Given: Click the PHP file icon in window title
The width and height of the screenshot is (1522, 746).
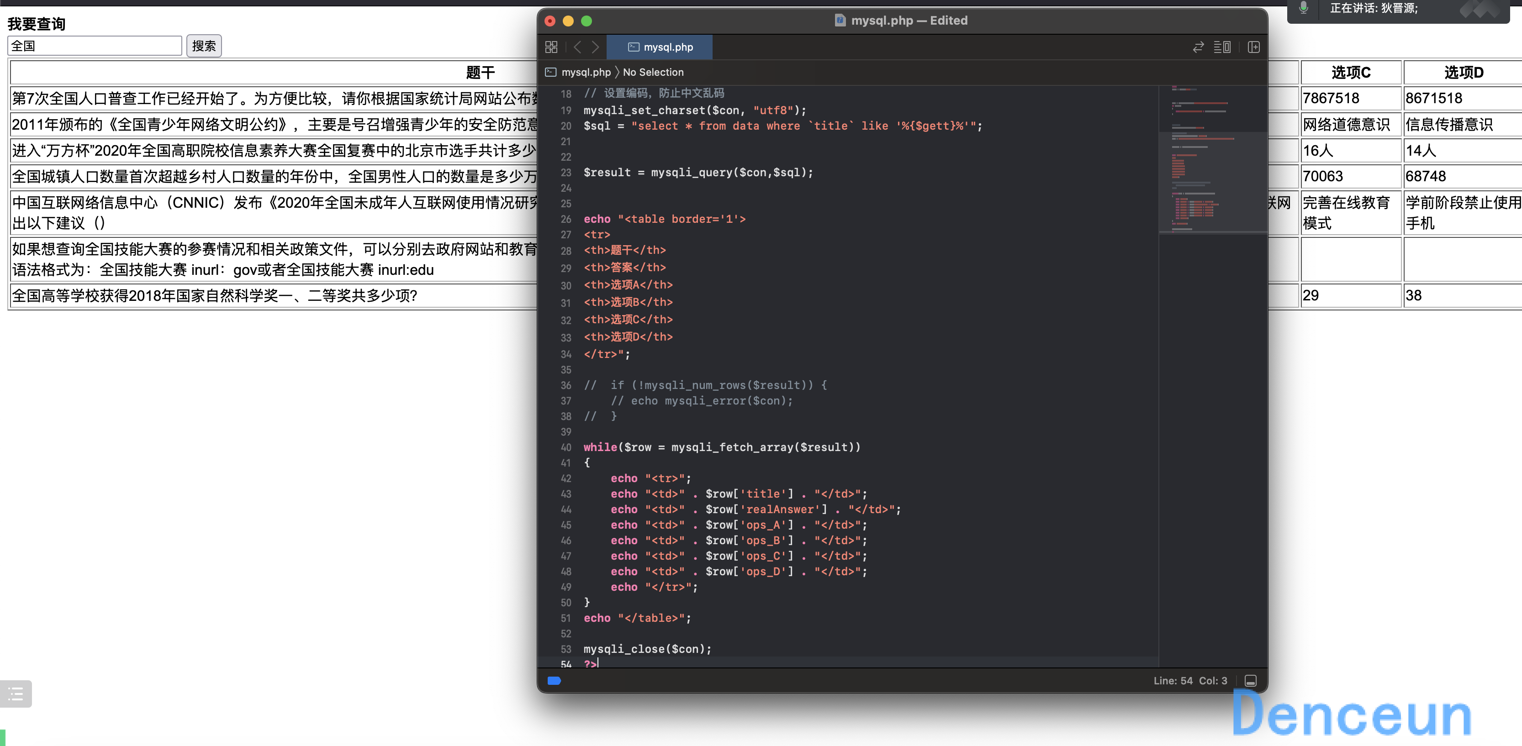Looking at the screenshot, I should pos(840,21).
